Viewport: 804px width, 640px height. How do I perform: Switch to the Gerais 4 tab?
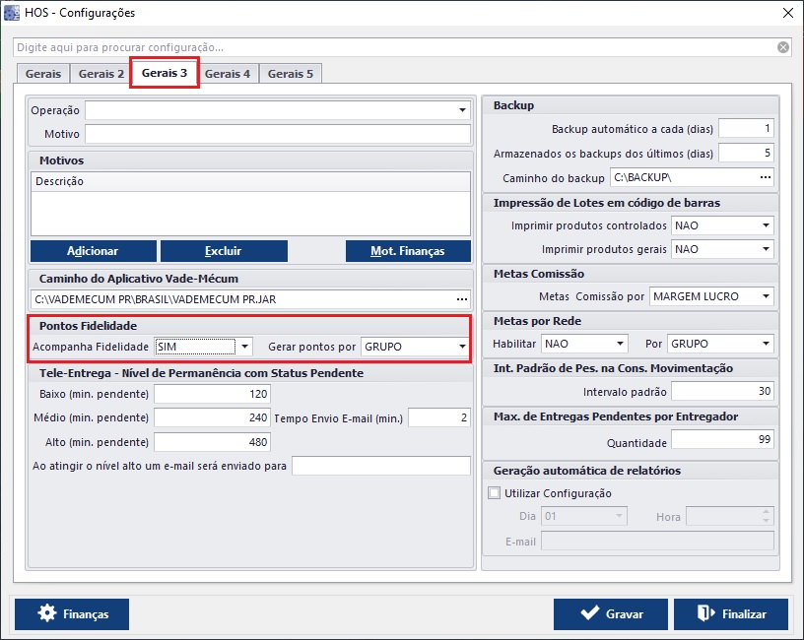pyautogui.click(x=228, y=74)
